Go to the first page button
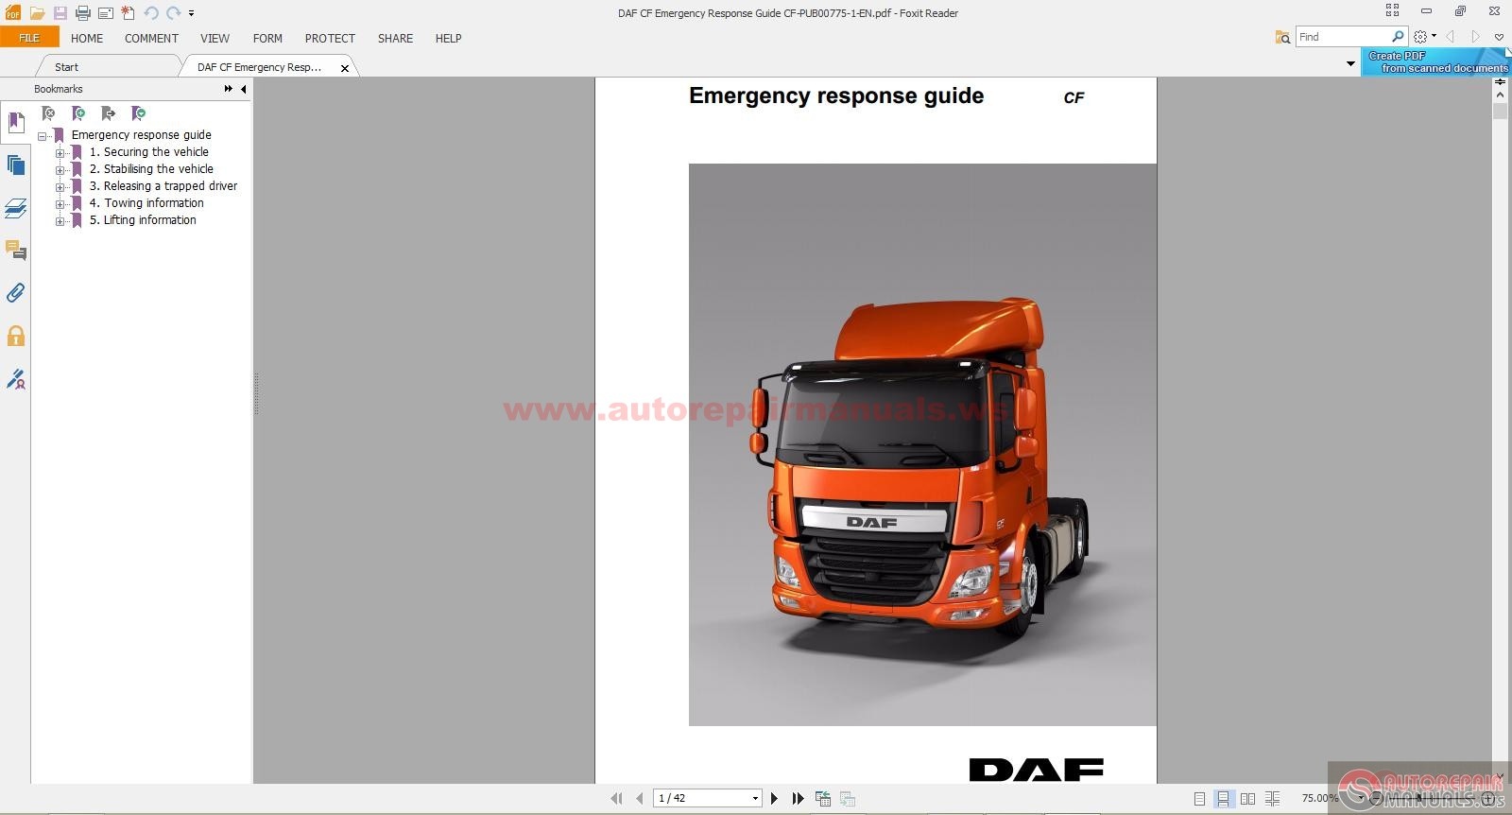Viewport: 1512px width, 815px height. coord(617,799)
